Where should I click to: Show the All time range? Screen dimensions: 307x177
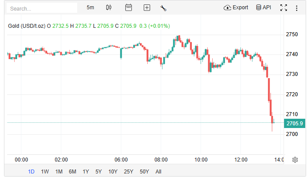click(158, 172)
